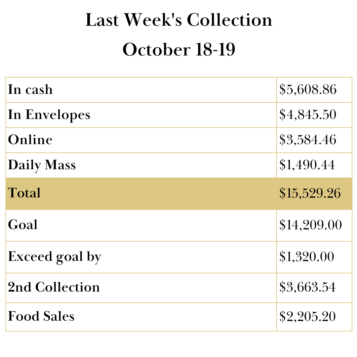Click the $14,209.00 goal amount
Image resolution: width=357 pixels, height=357 pixels.
pos(310,225)
